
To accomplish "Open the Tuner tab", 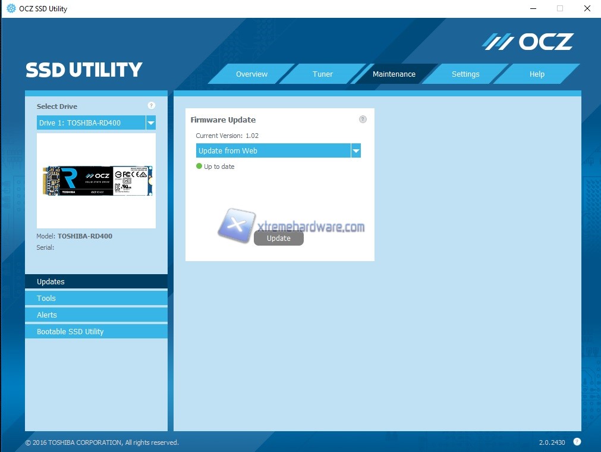I will tap(323, 74).
